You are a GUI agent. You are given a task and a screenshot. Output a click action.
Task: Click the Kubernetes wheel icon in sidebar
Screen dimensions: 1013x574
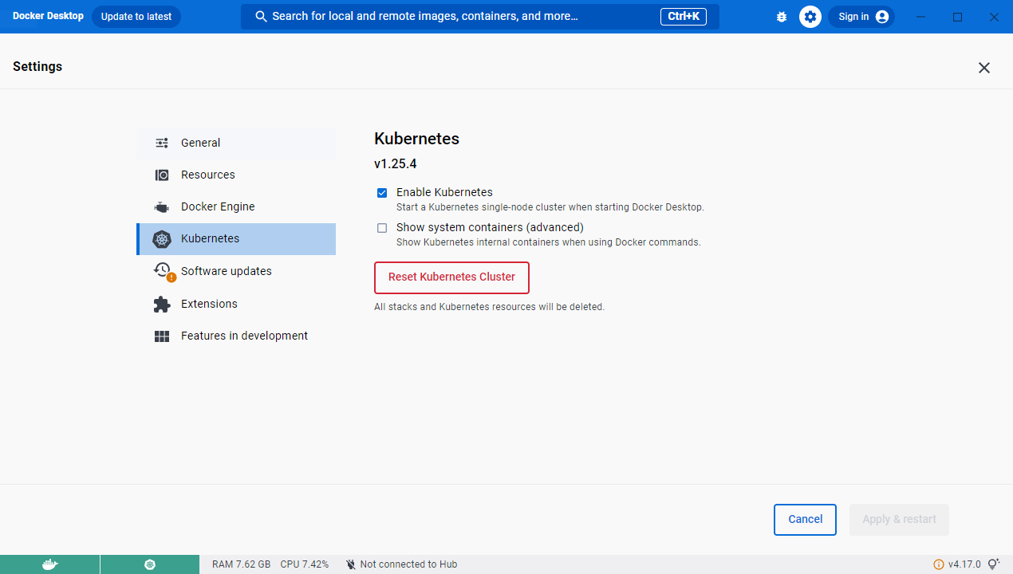pos(162,239)
